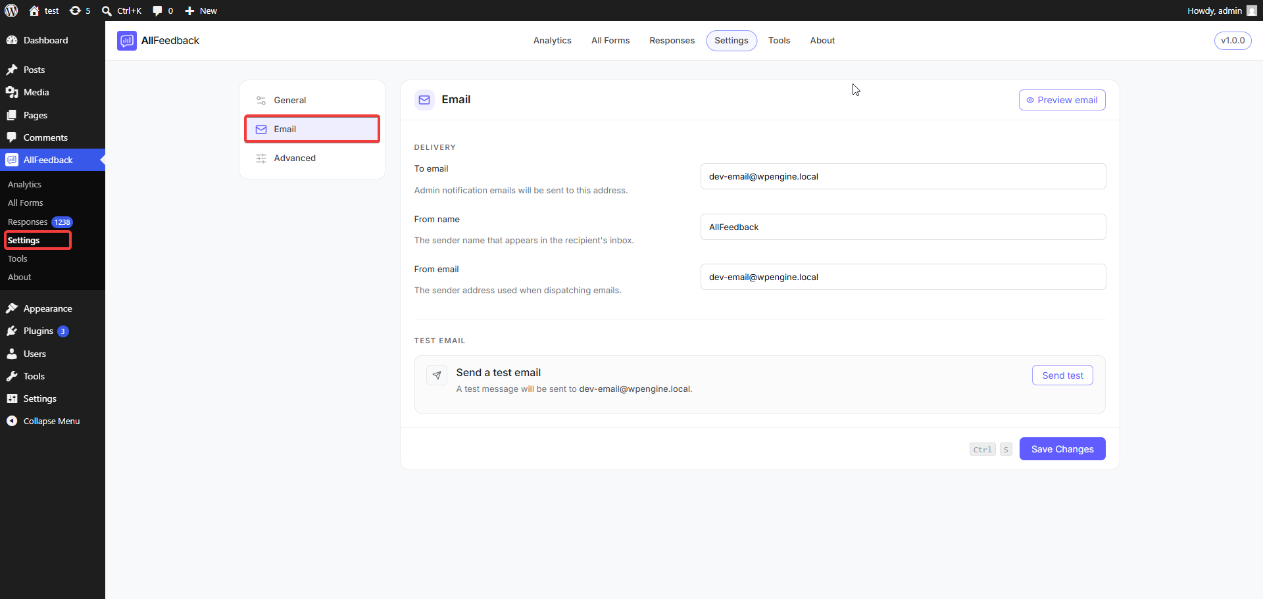Click the Users person icon

[12, 354]
